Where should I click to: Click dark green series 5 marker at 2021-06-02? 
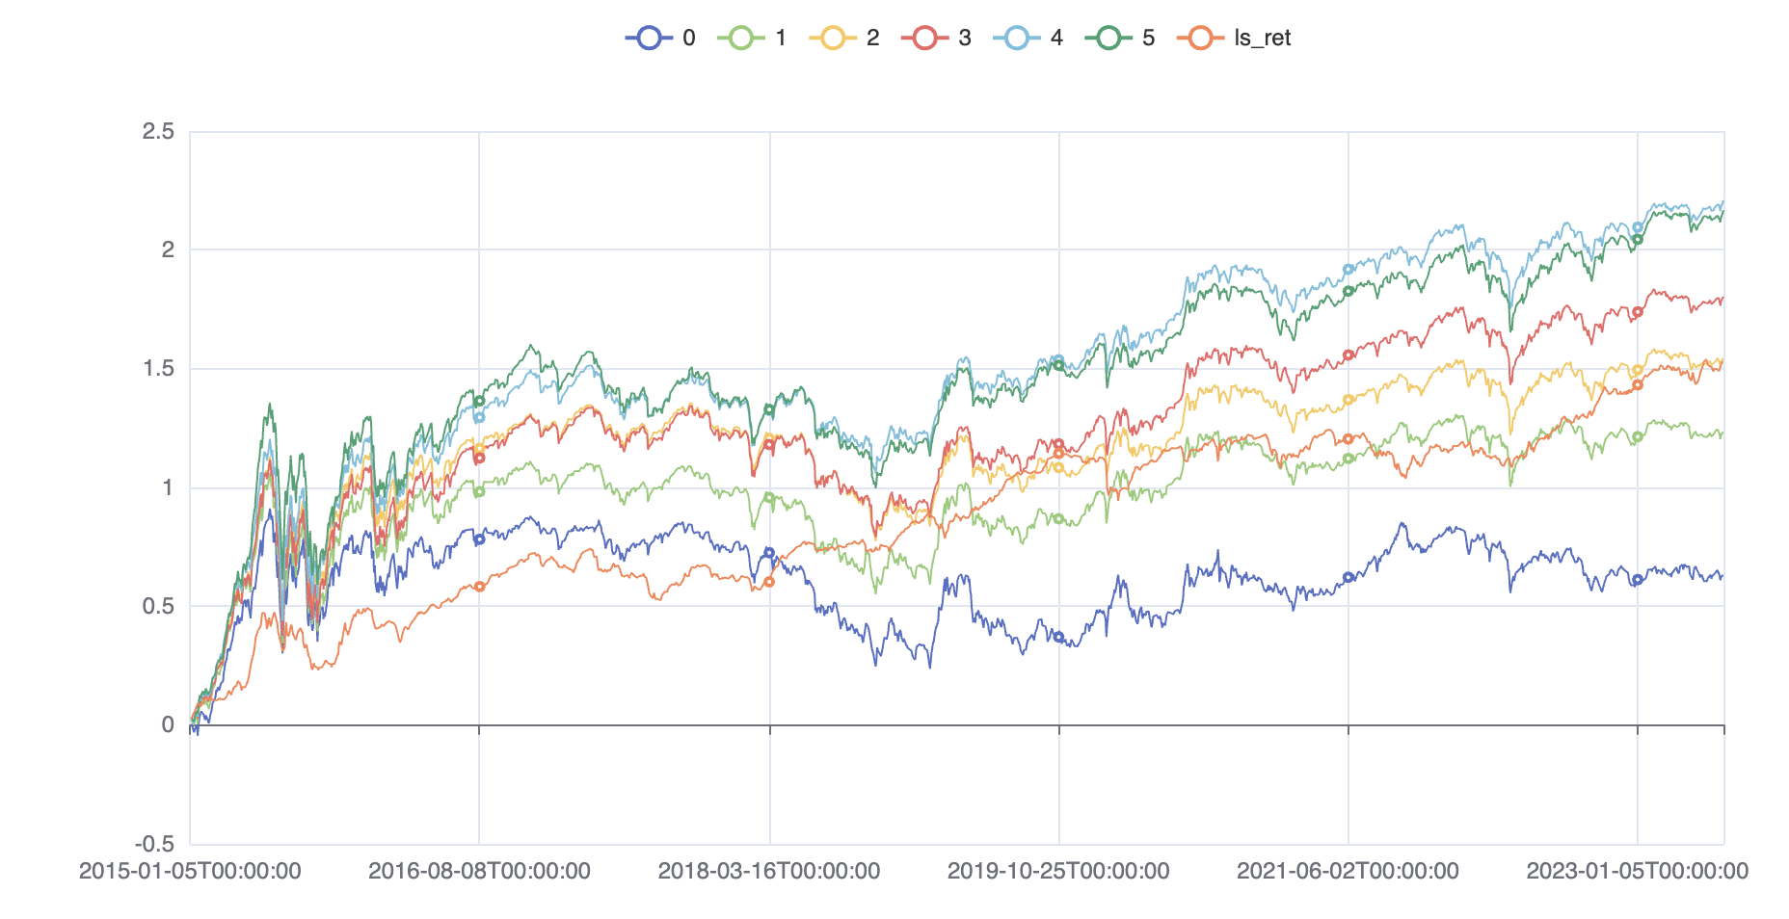click(1348, 291)
